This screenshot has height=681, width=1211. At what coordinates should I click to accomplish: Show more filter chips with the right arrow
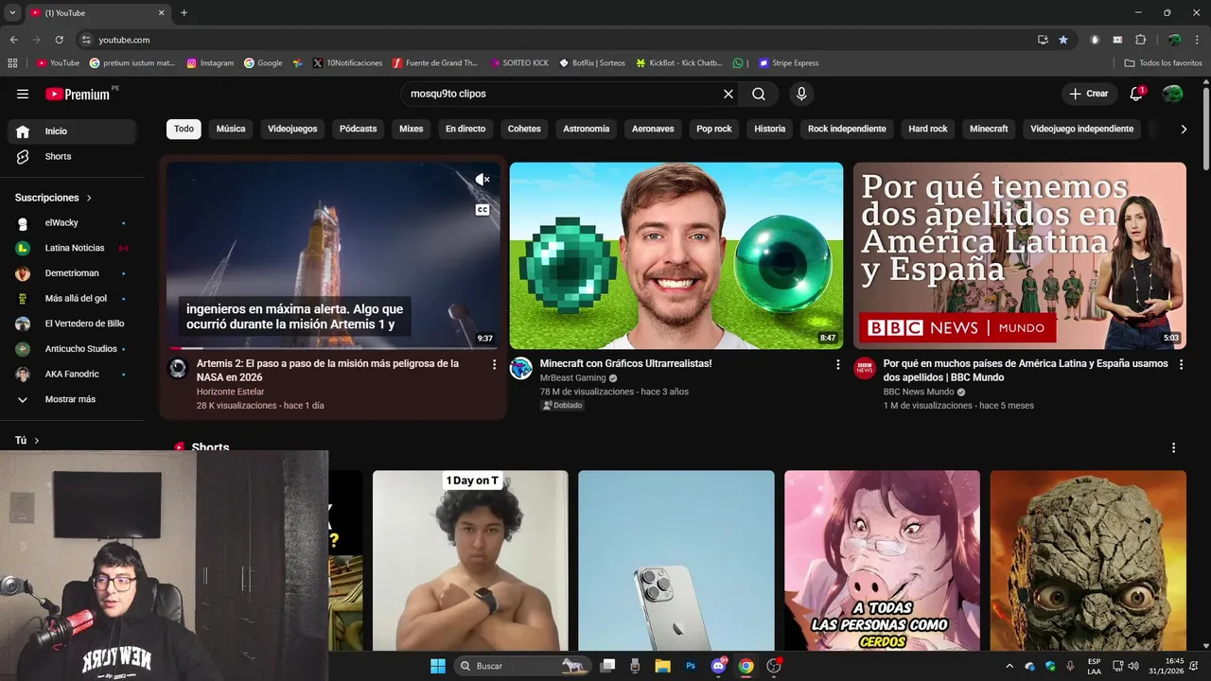pyautogui.click(x=1184, y=130)
